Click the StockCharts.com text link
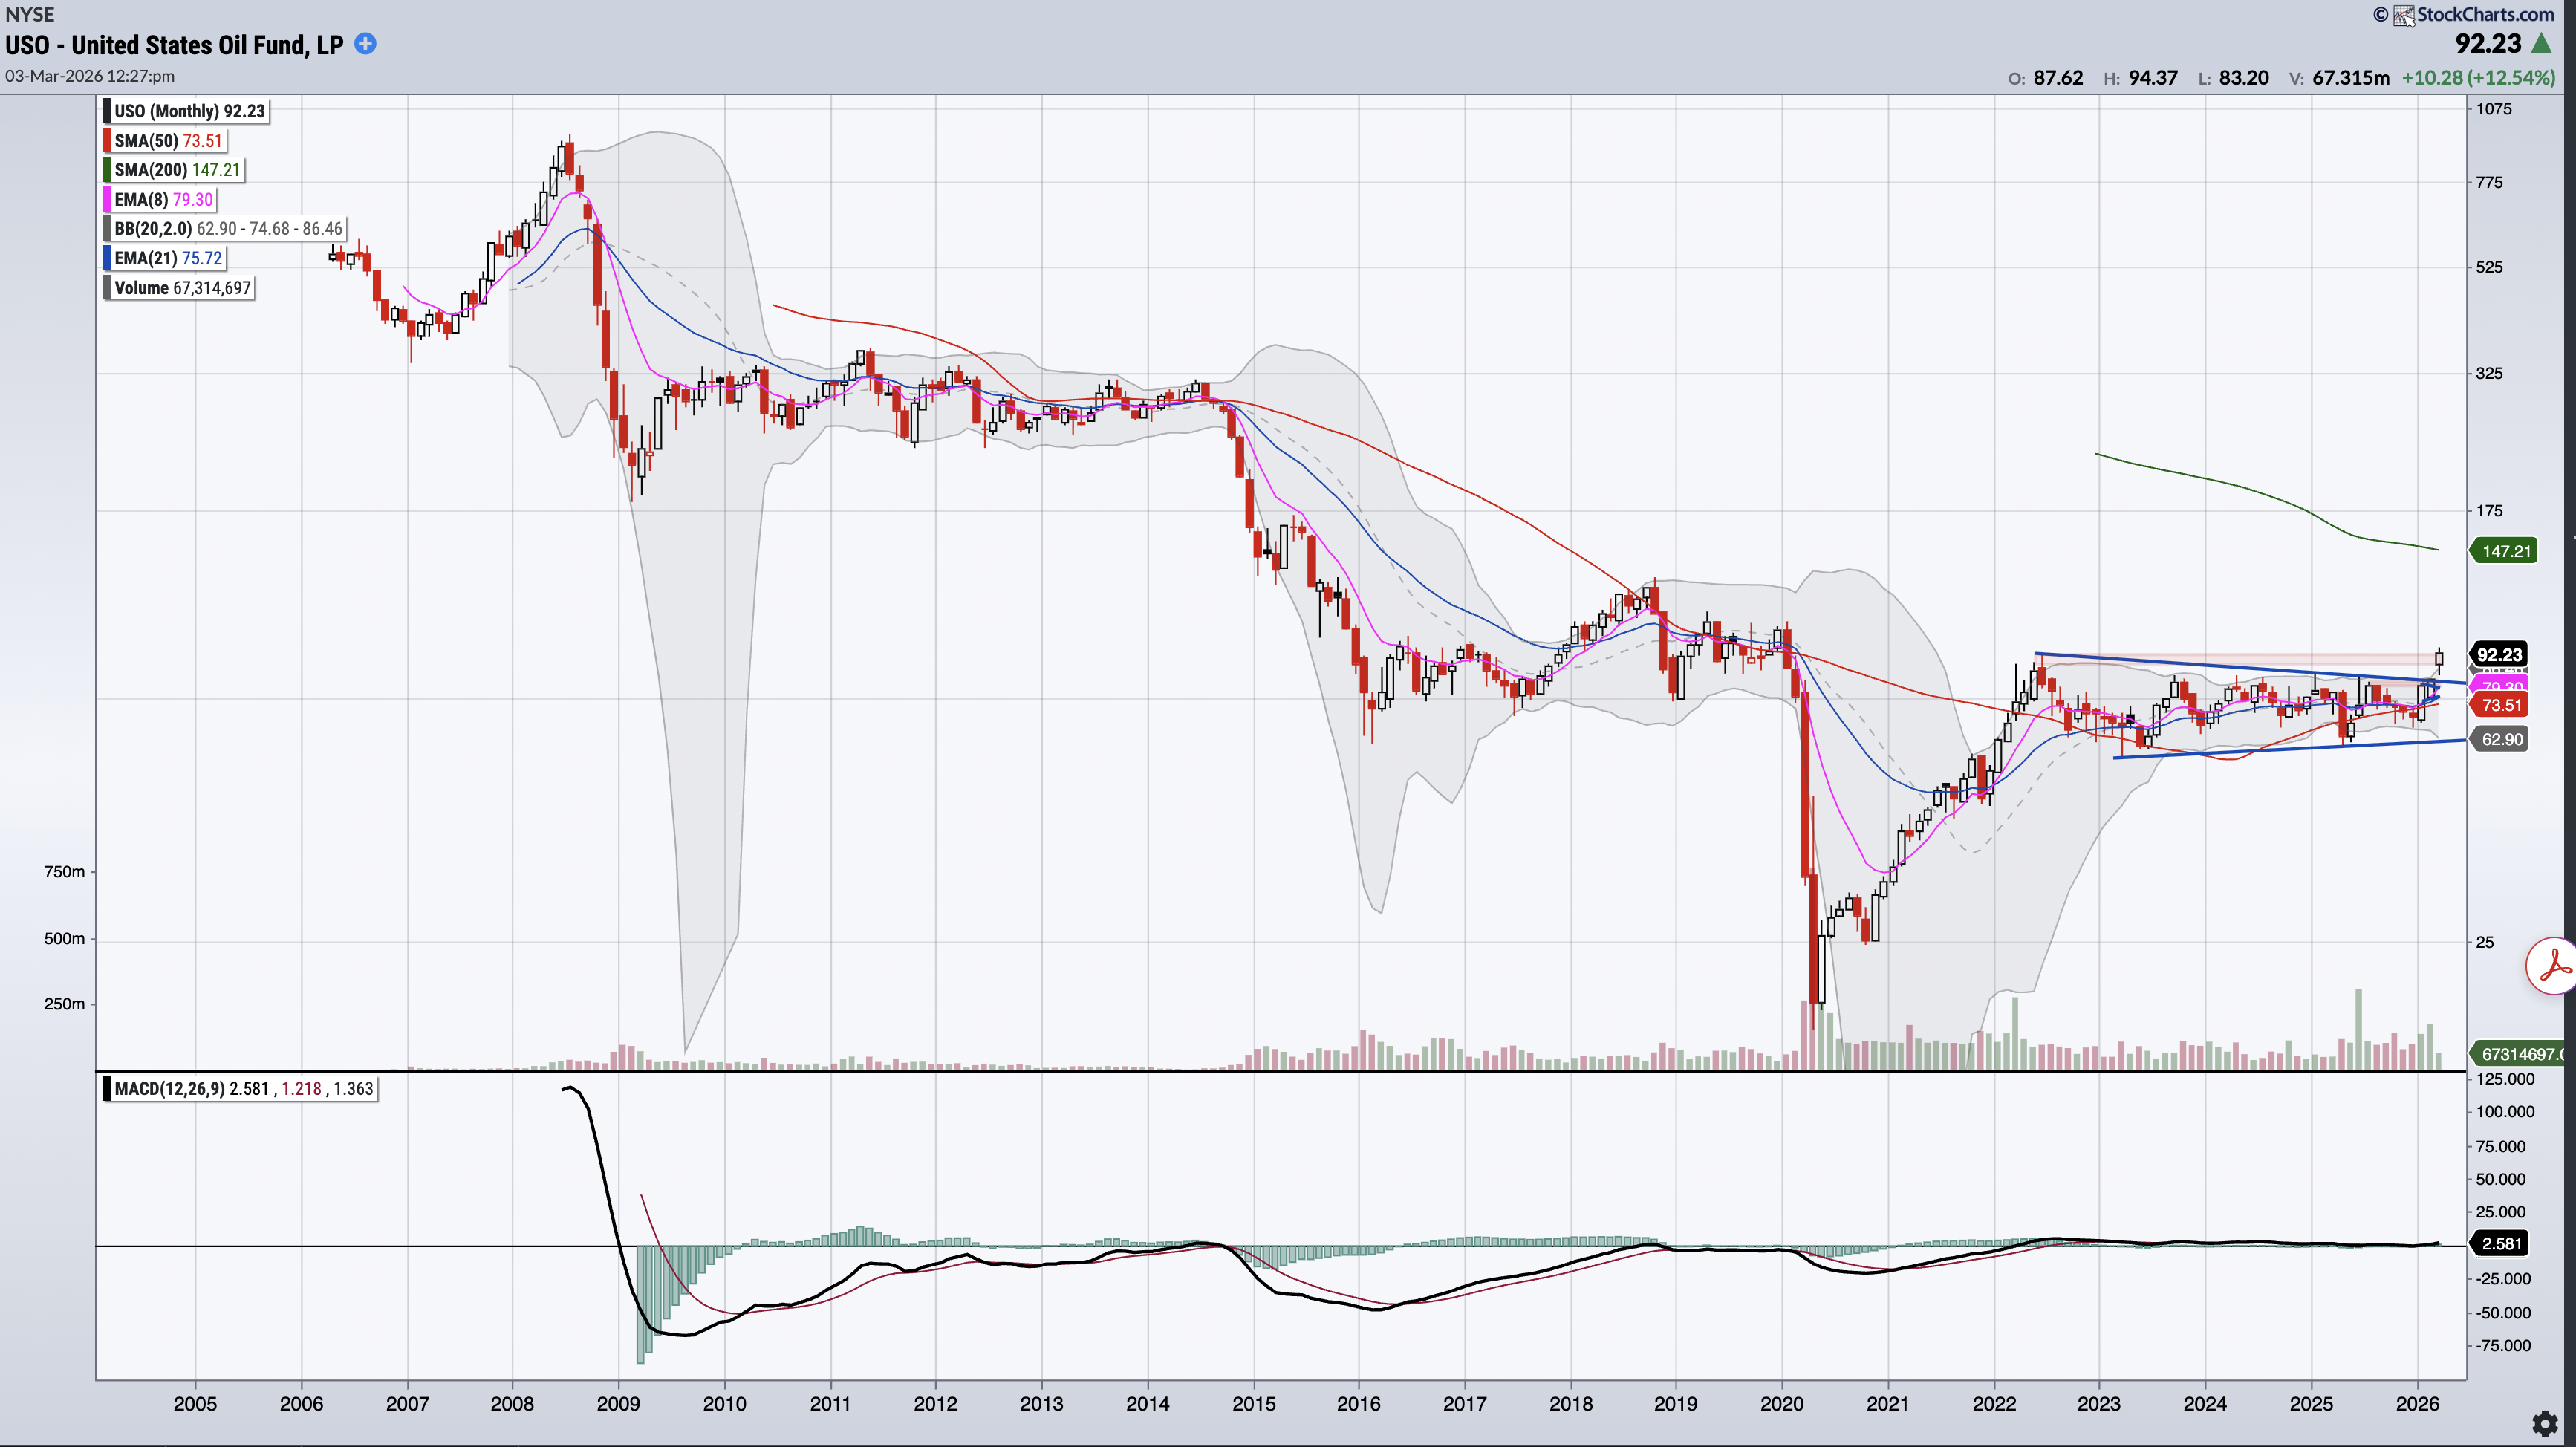The image size is (2576, 1447). tap(2485, 15)
